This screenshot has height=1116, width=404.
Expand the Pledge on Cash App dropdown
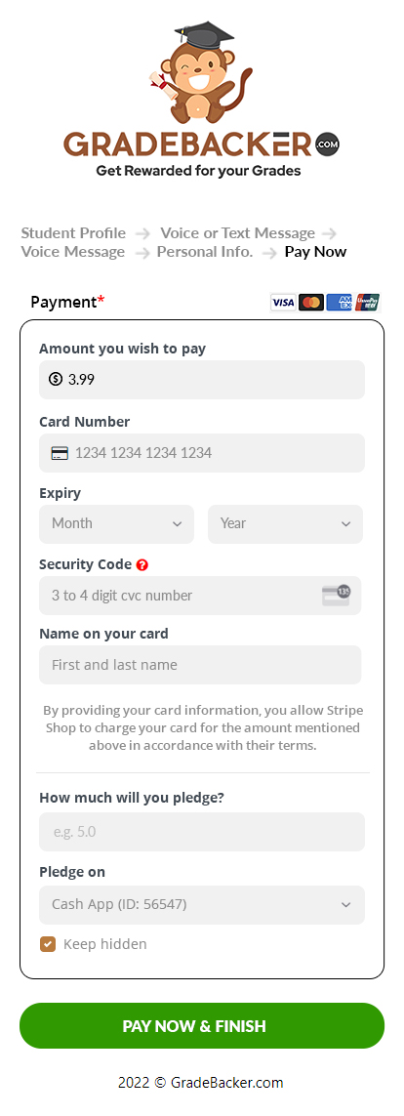(202, 905)
